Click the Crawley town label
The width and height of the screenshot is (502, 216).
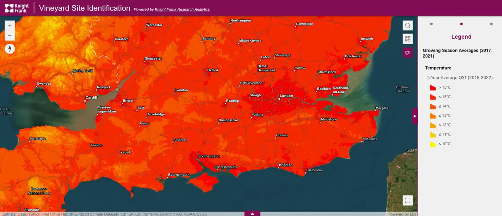[x=282, y=135]
